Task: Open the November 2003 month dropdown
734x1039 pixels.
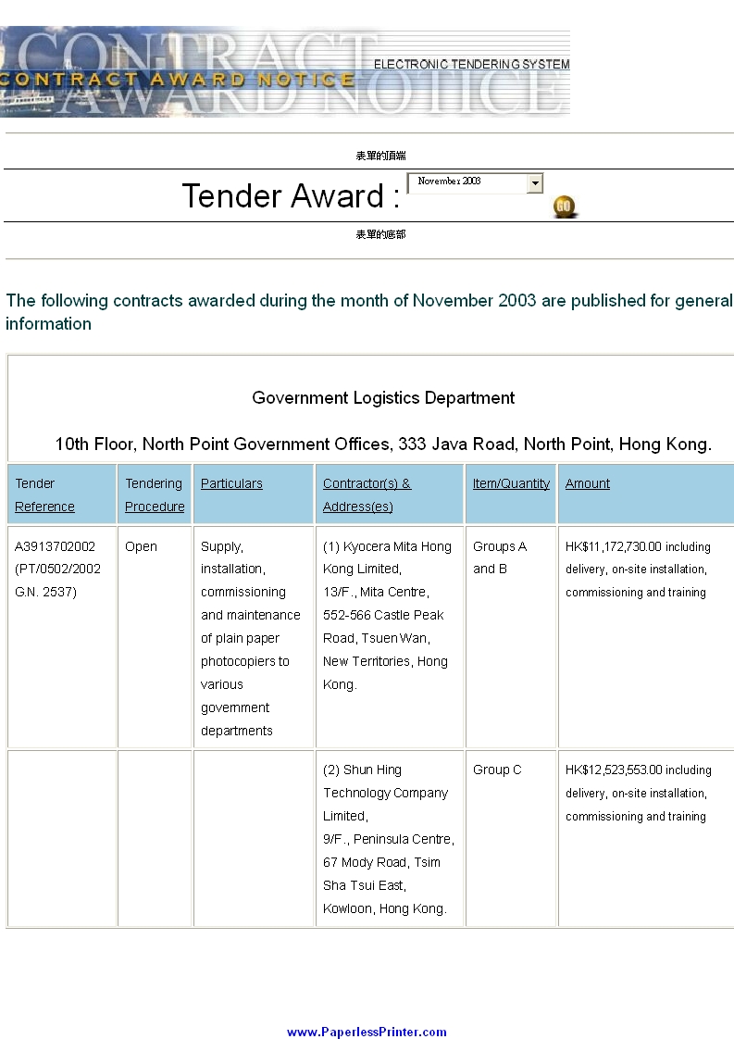Action: (475, 182)
